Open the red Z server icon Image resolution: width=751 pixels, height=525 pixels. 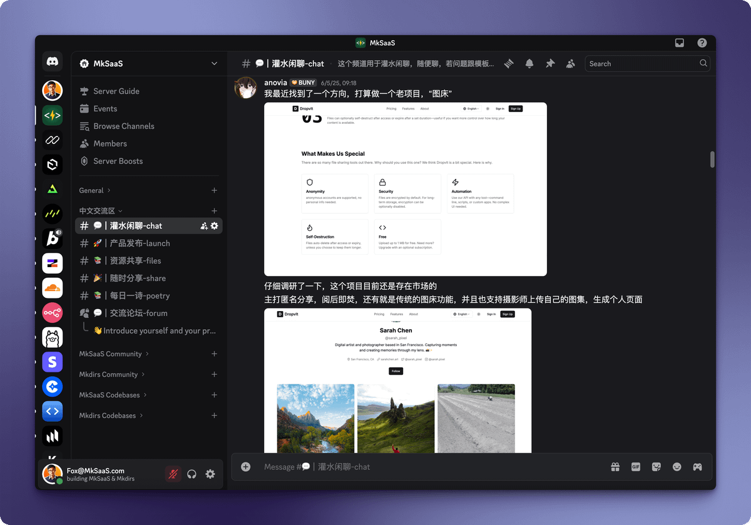(53, 263)
